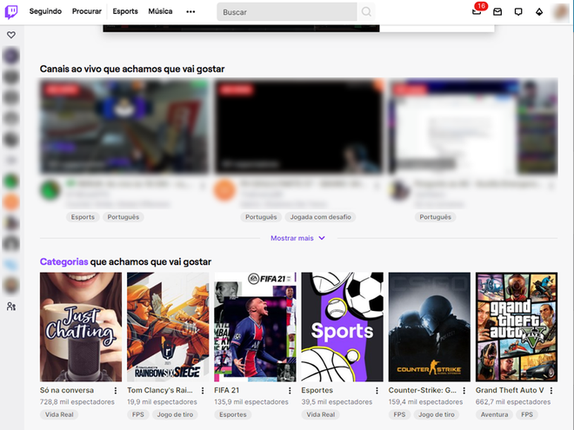Open options menu for Só na conversa
The width and height of the screenshot is (574, 430).
[x=116, y=391]
